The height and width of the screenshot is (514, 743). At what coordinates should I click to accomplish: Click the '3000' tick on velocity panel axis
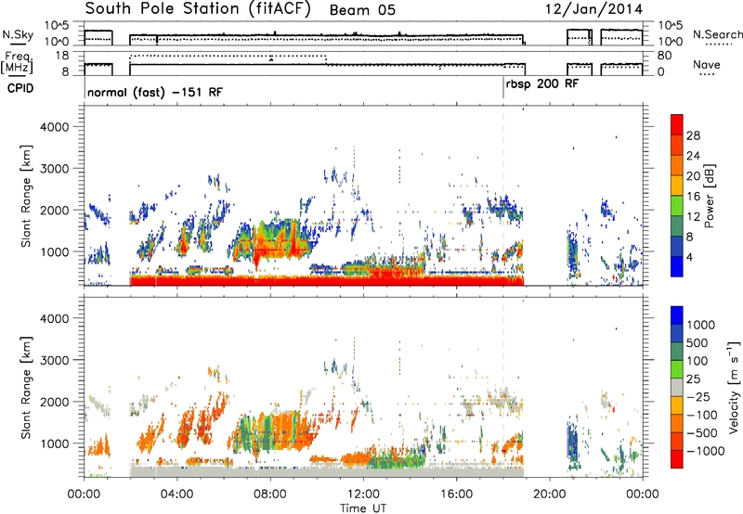(54, 360)
